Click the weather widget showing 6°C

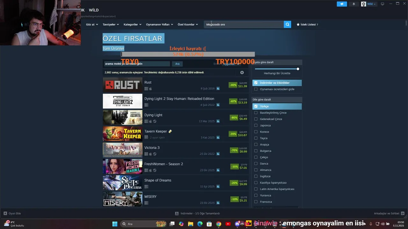[14, 224]
